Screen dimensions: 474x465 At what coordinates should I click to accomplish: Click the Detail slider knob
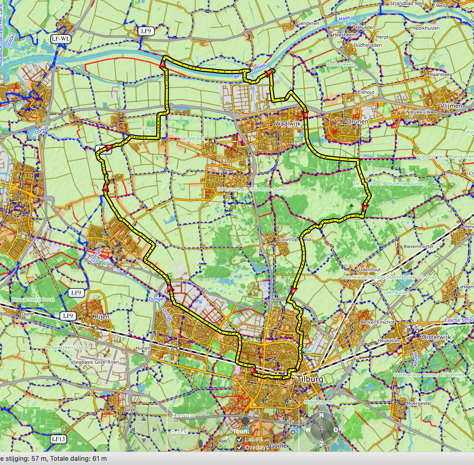(x=201, y=444)
